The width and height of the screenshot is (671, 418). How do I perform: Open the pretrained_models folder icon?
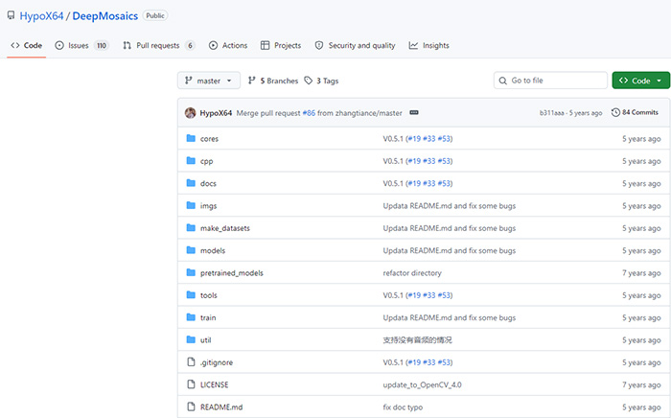191,272
